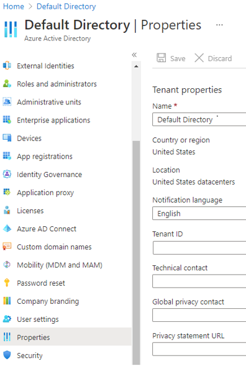Open the ellipsis more options menu
Image resolution: width=246 pixels, height=366 pixels.
tap(219, 25)
